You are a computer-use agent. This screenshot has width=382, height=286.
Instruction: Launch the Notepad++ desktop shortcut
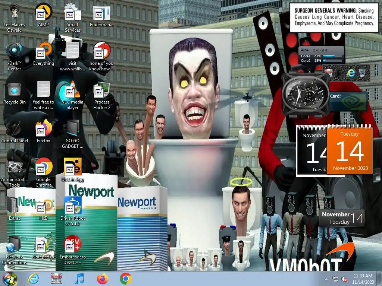(x=43, y=248)
